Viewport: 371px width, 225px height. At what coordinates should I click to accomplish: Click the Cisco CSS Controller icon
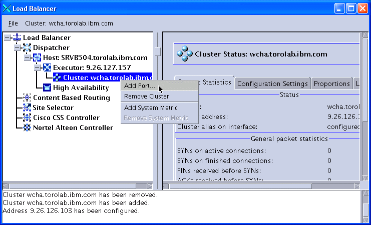tap(27, 117)
